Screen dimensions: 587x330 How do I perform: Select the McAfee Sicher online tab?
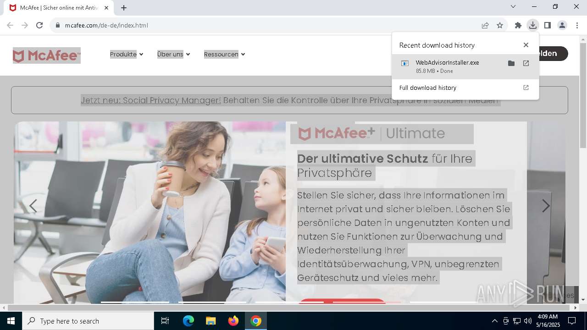coord(59,8)
